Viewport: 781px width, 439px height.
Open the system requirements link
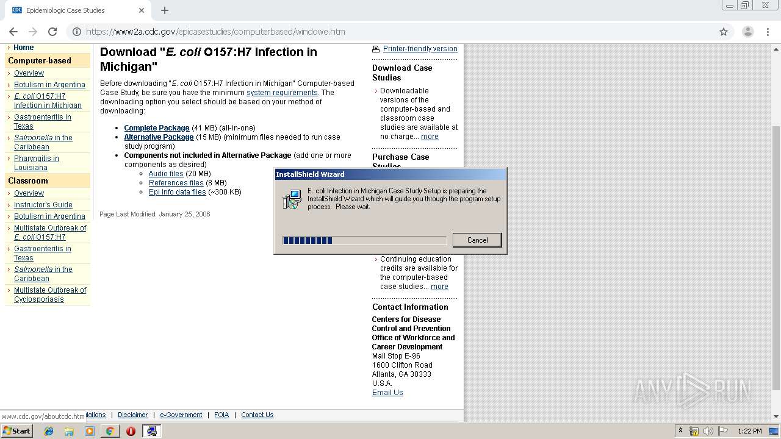click(282, 93)
